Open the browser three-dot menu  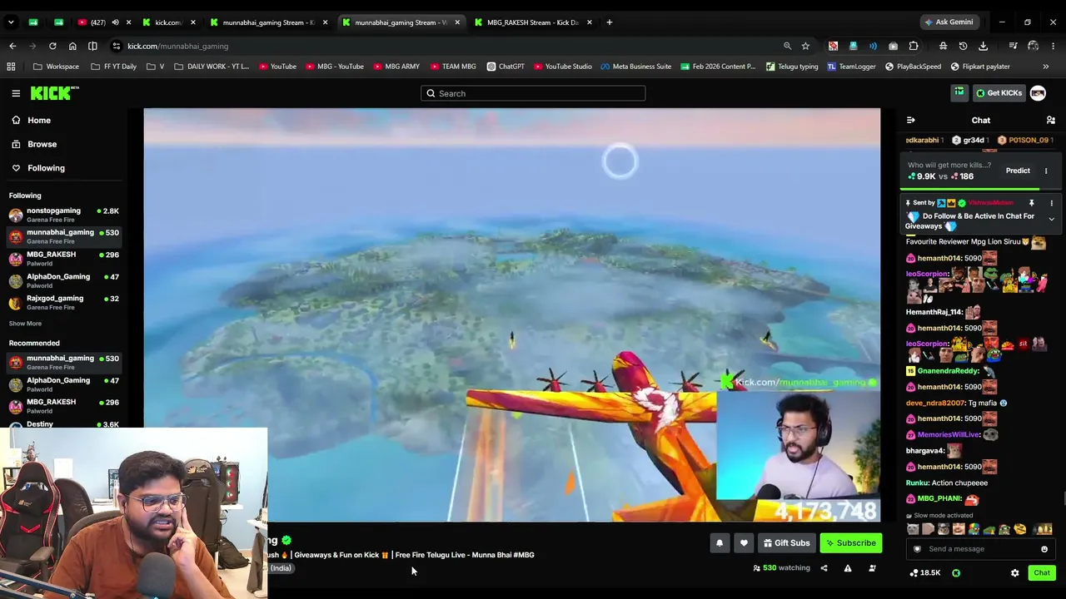[x=1054, y=47]
